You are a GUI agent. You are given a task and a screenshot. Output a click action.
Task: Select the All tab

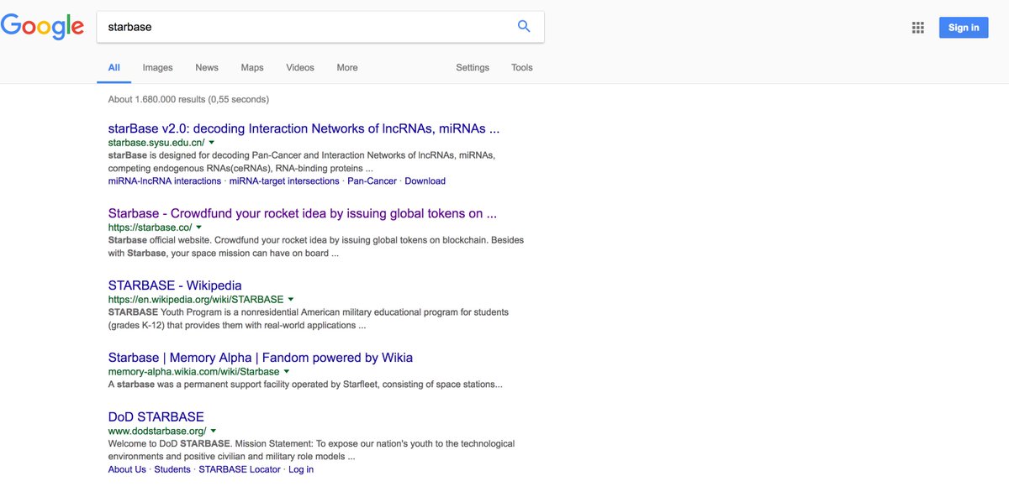[114, 68]
